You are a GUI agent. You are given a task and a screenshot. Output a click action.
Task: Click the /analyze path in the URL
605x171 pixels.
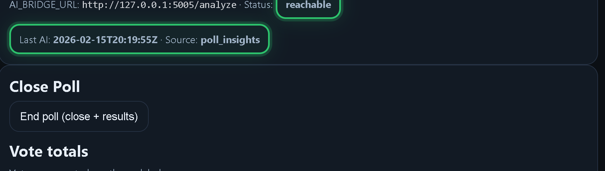[218, 5]
